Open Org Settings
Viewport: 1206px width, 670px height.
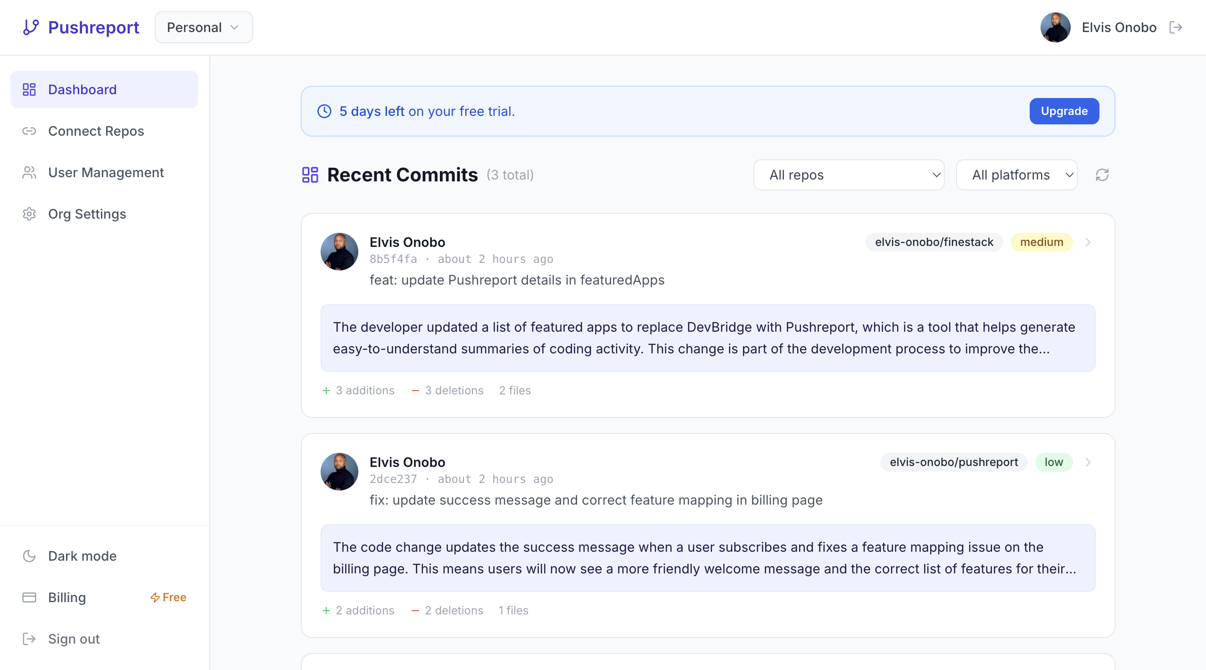click(x=104, y=214)
